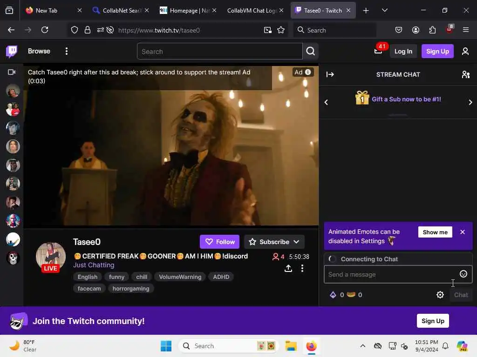Open Firefox tracking protection shield icon
The height and width of the screenshot is (357, 477).
[75, 30]
